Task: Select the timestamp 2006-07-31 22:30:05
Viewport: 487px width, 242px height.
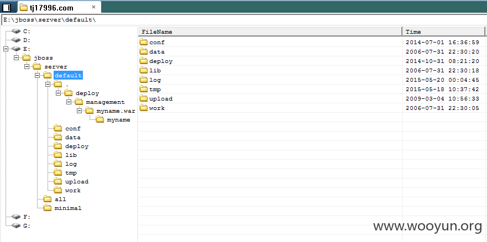Action: (x=442, y=108)
